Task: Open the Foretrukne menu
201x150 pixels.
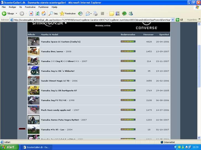Action: [30, 7]
